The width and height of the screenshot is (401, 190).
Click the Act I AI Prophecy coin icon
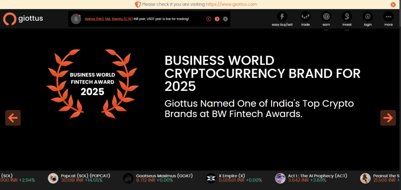pyautogui.click(x=280, y=178)
